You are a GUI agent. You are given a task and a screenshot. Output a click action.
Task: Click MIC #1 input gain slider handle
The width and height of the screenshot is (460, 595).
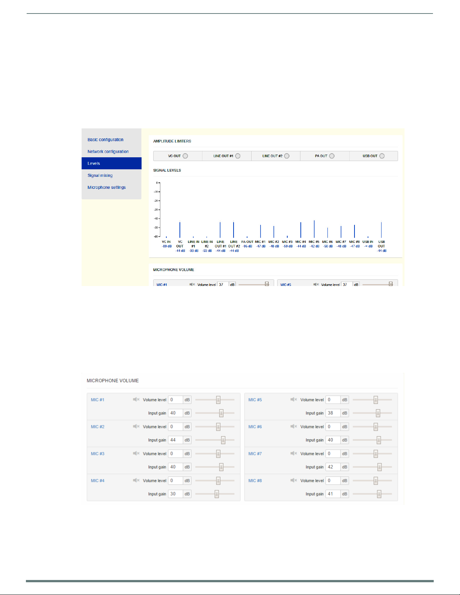pos(221,413)
